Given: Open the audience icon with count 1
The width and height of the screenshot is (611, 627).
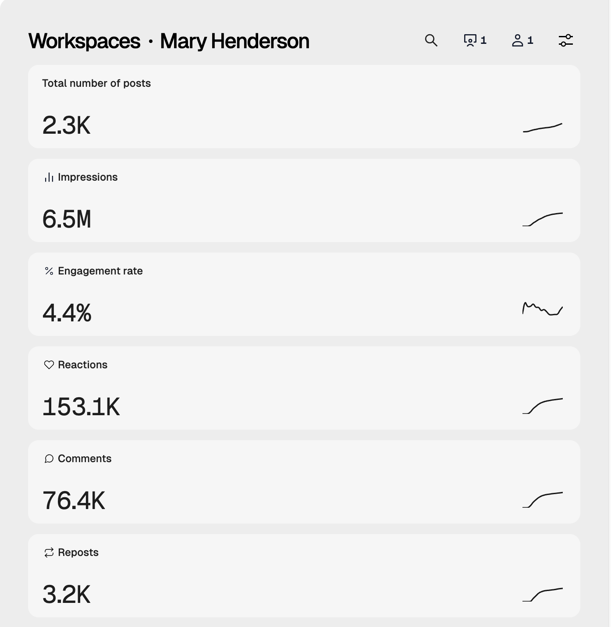Looking at the screenshot, I should [x=470, y=40].
